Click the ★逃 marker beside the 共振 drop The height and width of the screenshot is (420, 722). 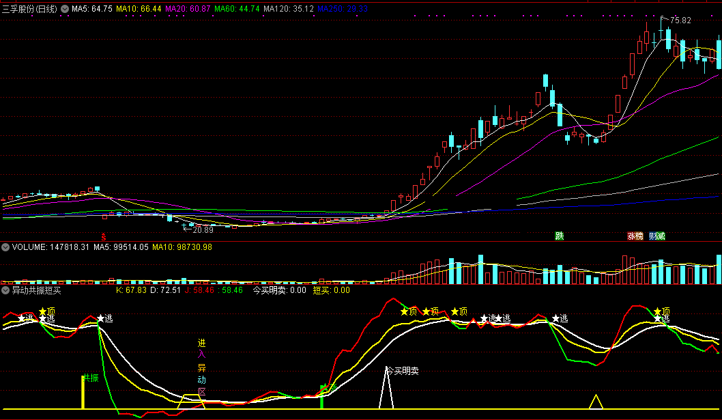point(105,318)
